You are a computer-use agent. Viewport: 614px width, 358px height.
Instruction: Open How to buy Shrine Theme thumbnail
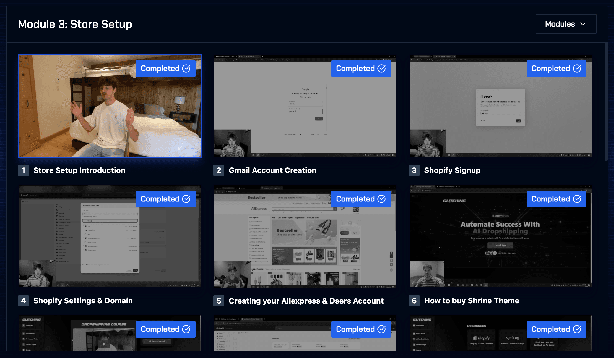coord(501,236)
